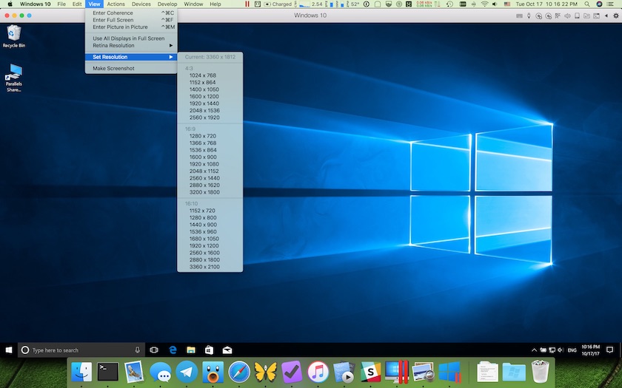Screen dimensions: 622x388
Task: Open Safari in the Dock
Action: 239,372
